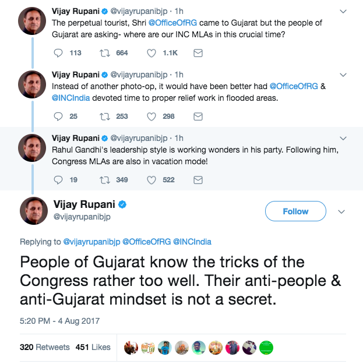
Task: Reply to the vacation mode tweet
Action: pos(58,180)
